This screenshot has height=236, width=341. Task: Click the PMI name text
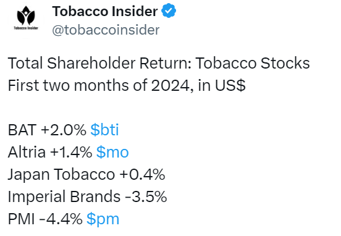pyautogui.click(x=21, y=219)
